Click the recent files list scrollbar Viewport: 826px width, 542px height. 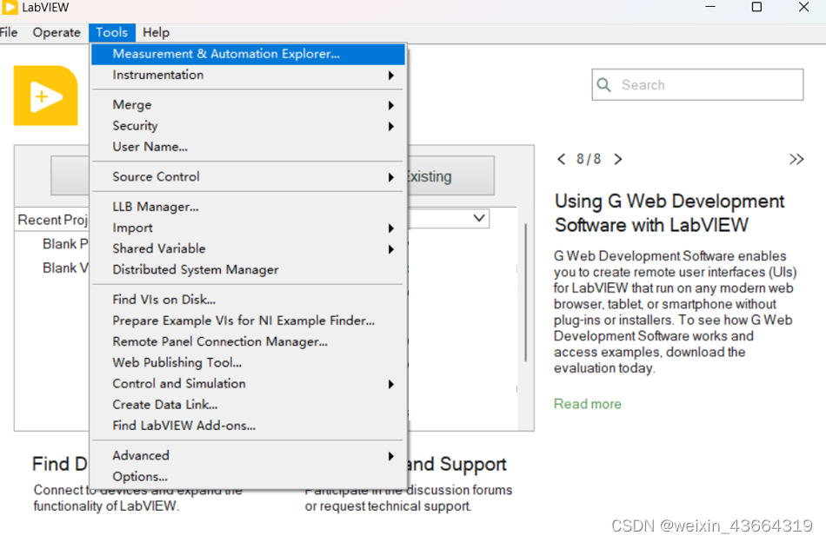(x=525, y=293)
